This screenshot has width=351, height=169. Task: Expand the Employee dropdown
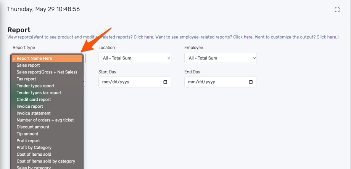pos(220,58)
